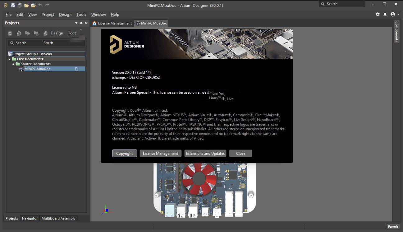Click the Save icon in title bar

pos(13,5)
